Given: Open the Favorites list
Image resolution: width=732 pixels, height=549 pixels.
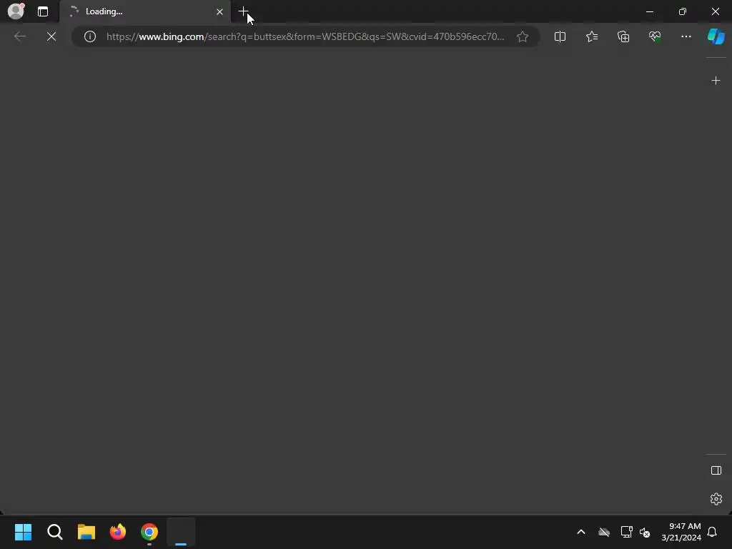Looking at the screenshot, I should coord(591,36).
